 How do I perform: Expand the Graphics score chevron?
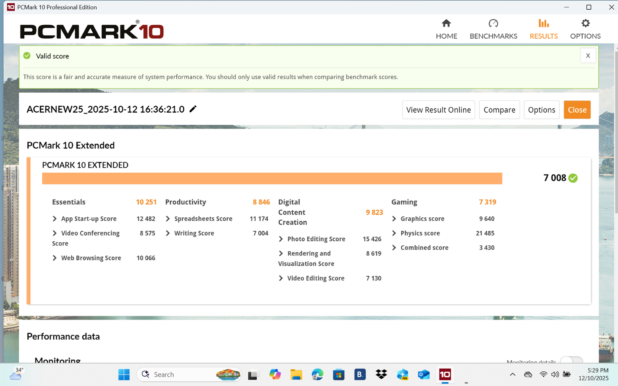pyautogui.click(x=394, y=219)
